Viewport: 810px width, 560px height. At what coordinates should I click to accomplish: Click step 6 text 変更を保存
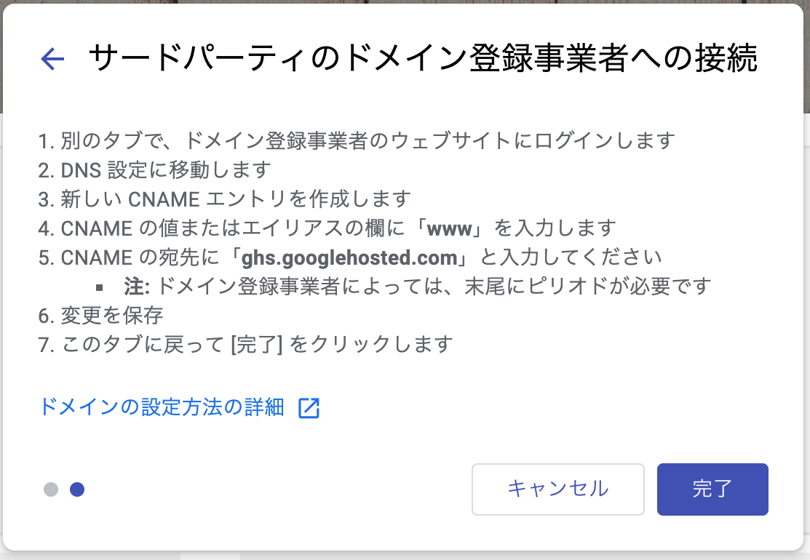pos(100,315)
